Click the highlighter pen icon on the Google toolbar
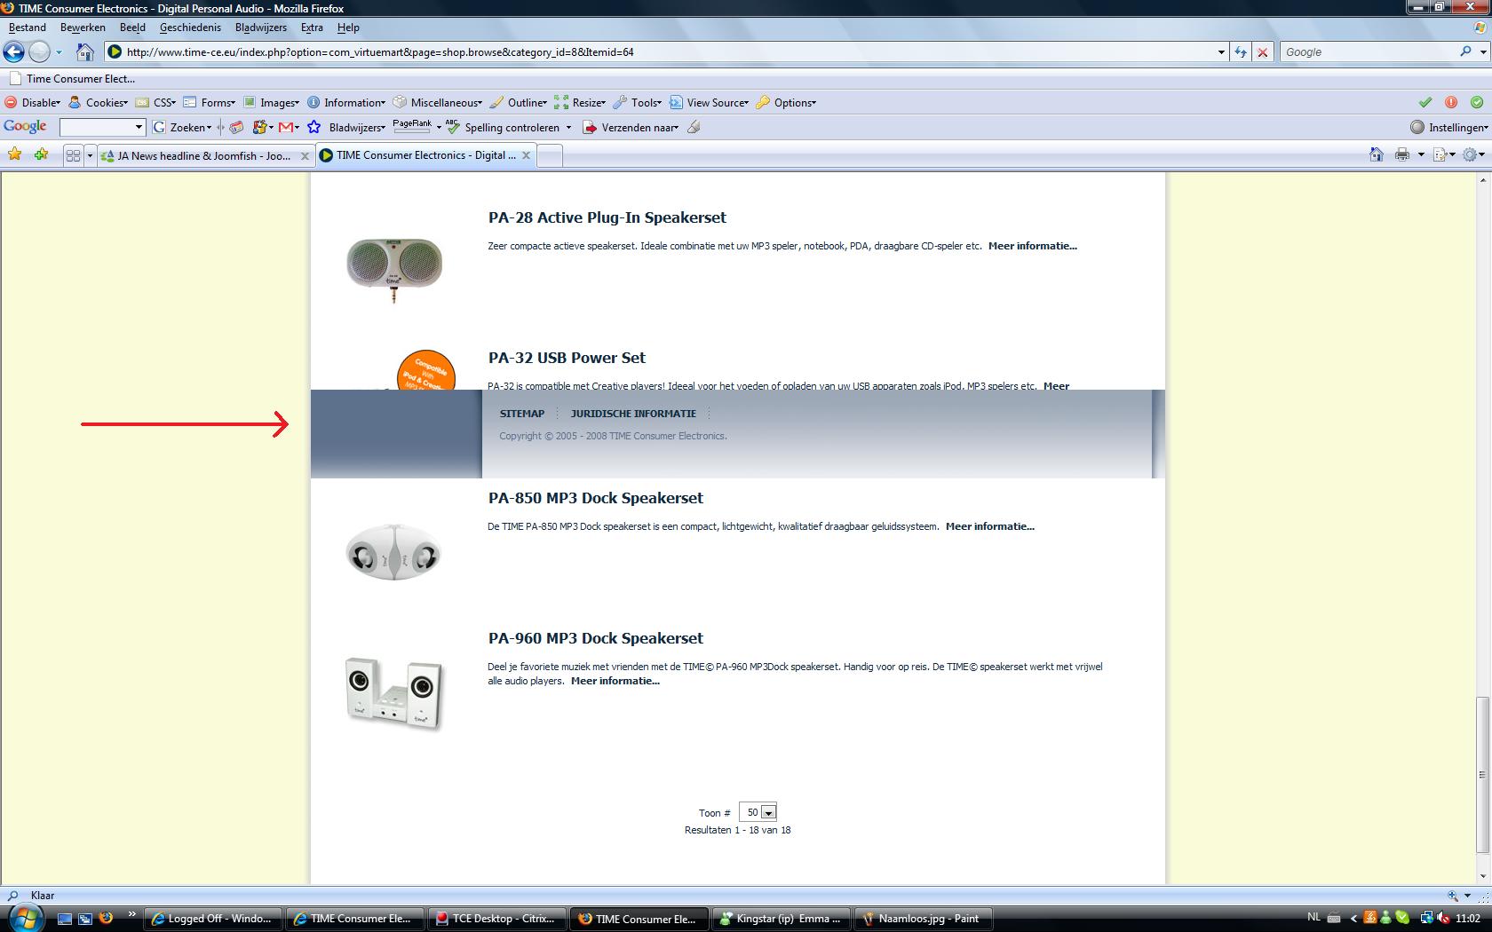This screenshot has height=932, width=1492. (x=694, y=127)
